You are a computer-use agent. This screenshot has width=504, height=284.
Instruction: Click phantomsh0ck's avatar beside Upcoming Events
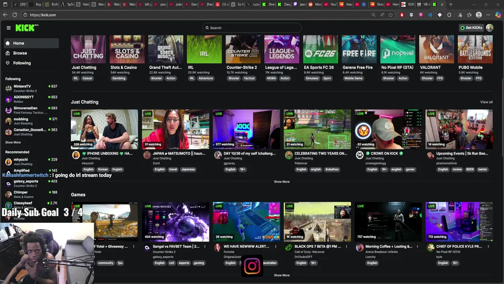(x=430, y=155)
